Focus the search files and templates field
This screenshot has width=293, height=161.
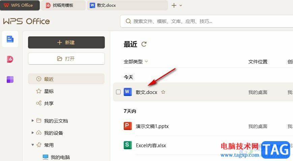(206, 21)
